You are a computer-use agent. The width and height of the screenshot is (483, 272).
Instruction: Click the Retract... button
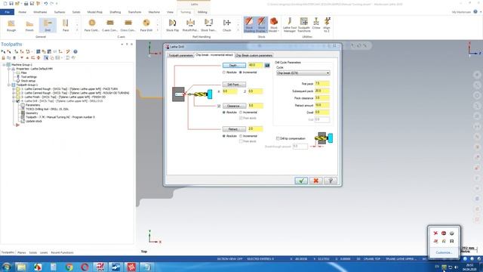tap(234, 129)
